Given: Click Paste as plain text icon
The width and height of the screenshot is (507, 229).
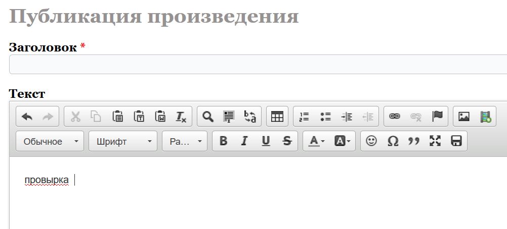Looking at the screenshot, I should point(139,117).
